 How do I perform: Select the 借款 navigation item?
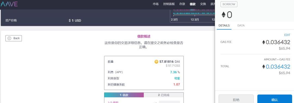192,4
